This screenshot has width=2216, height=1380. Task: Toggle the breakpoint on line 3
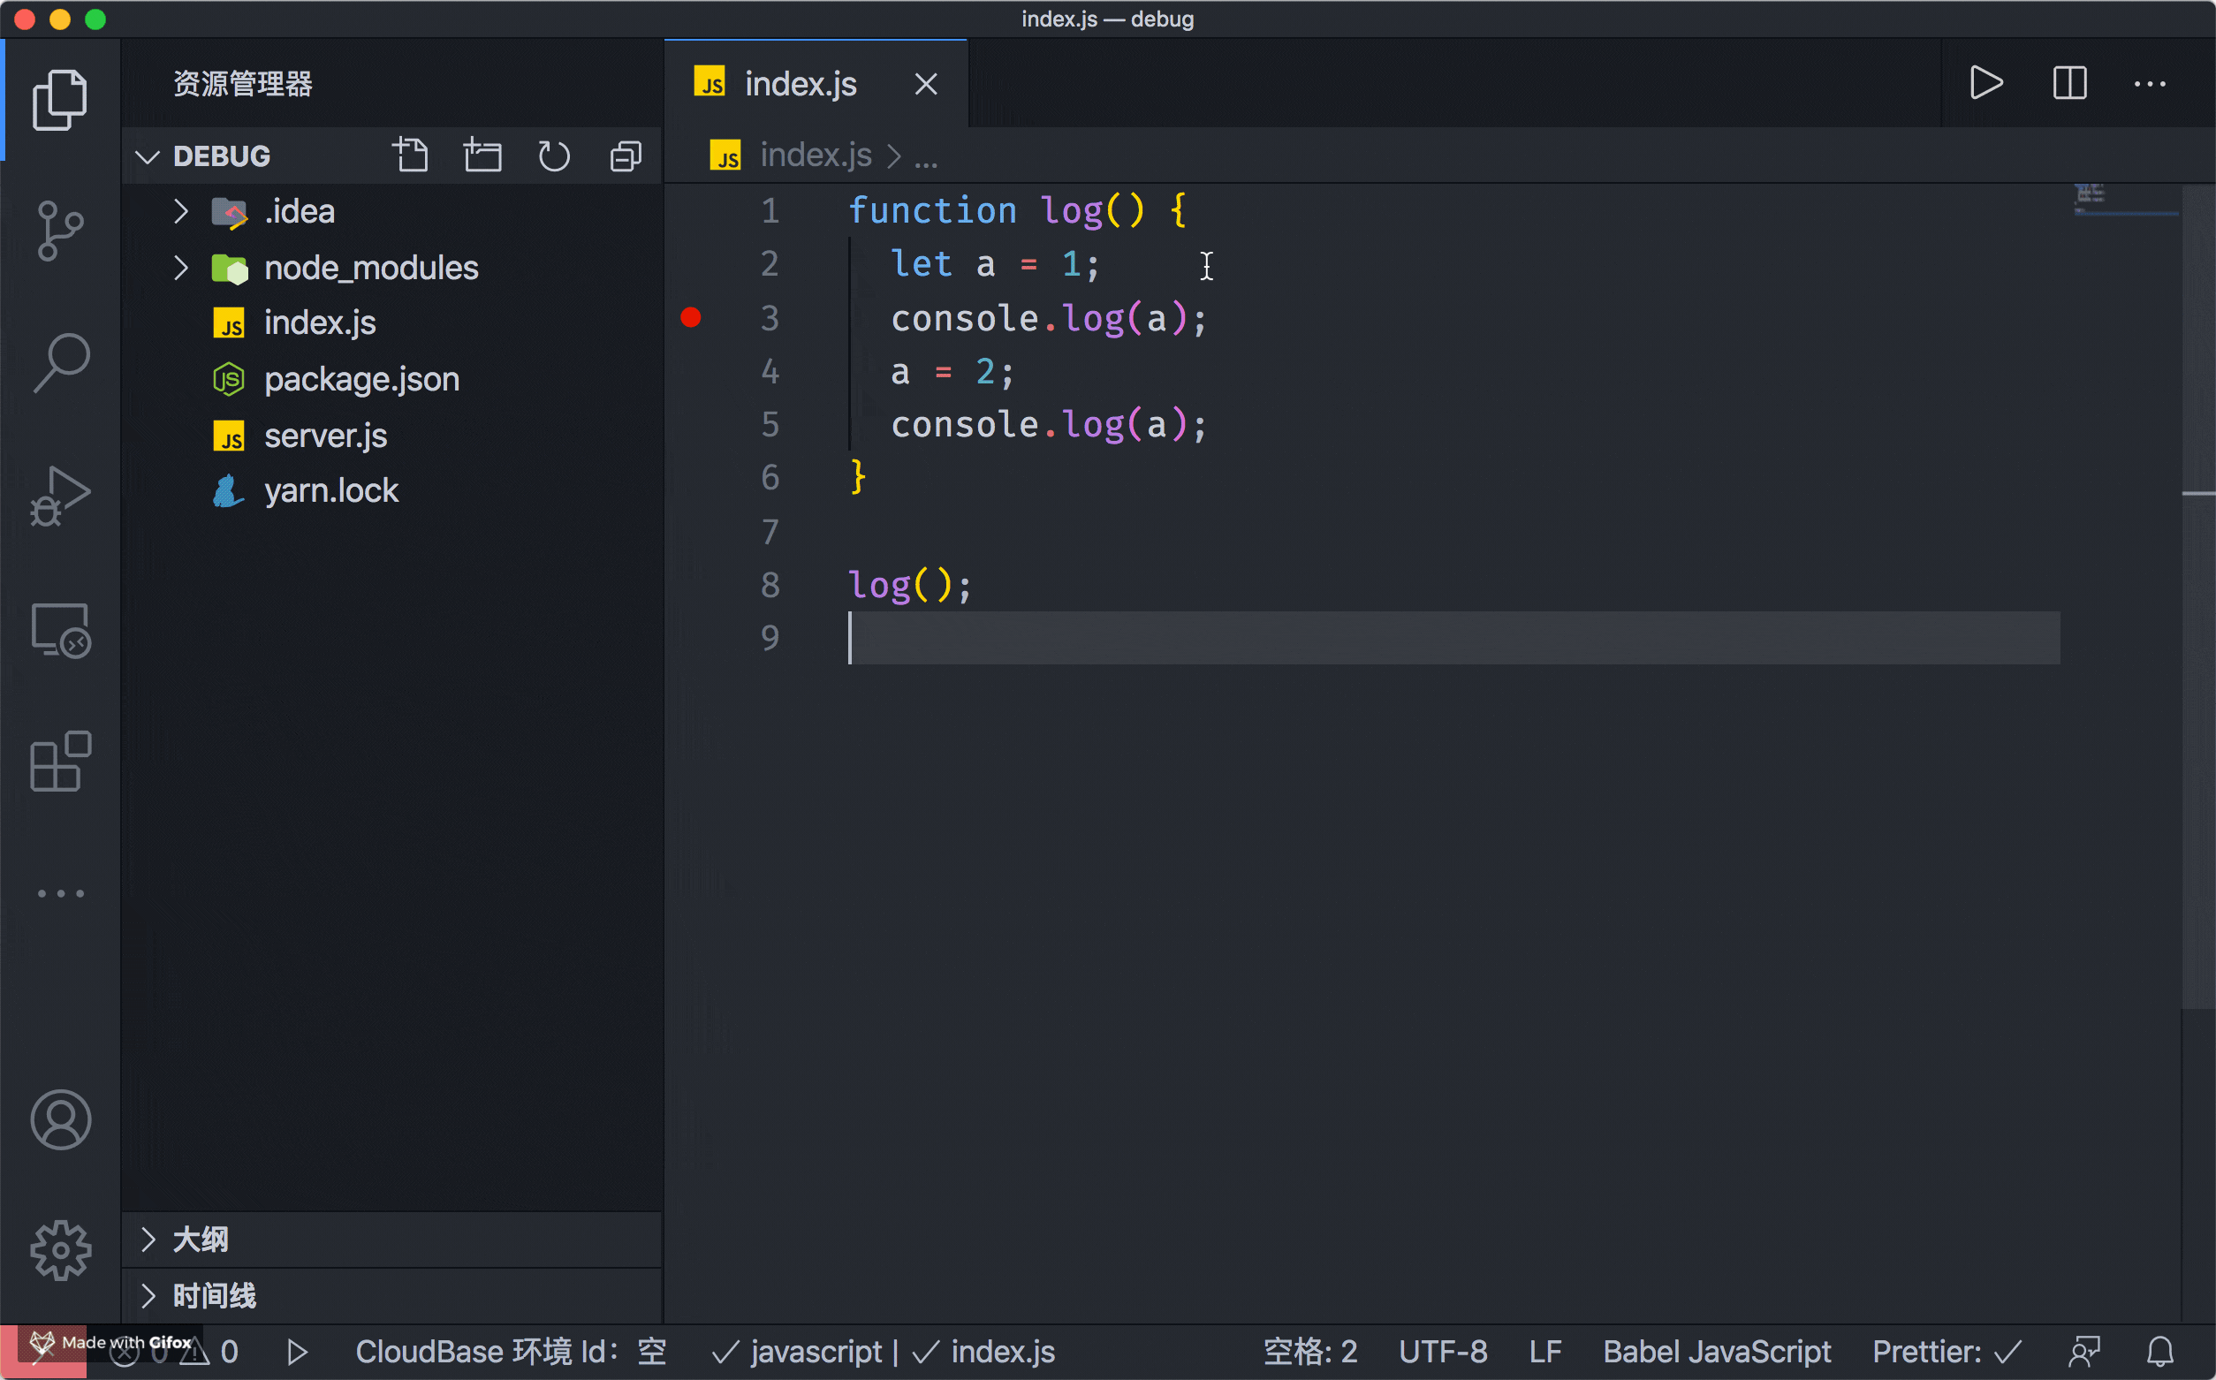(x=691, y=318)
